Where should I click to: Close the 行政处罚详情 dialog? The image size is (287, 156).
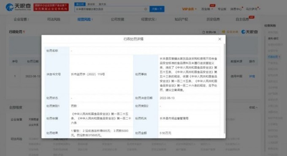point(219,39)
